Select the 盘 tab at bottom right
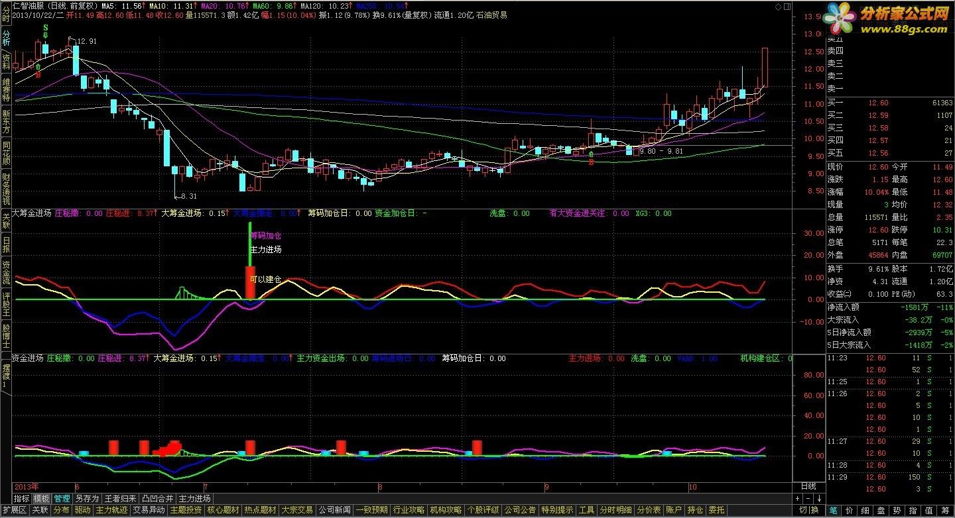Screen dimensions: 955x518 coord(881,510)
